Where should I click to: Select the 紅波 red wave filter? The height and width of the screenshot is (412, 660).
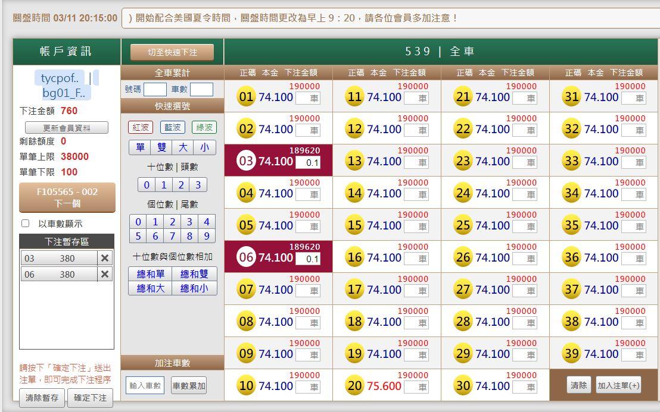coord(141,127)
